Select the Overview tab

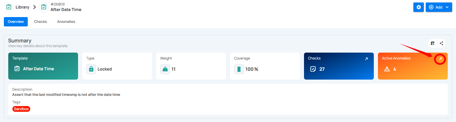tap(16, 21)
